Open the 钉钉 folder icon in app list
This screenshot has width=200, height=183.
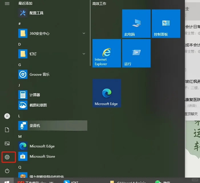23,54
